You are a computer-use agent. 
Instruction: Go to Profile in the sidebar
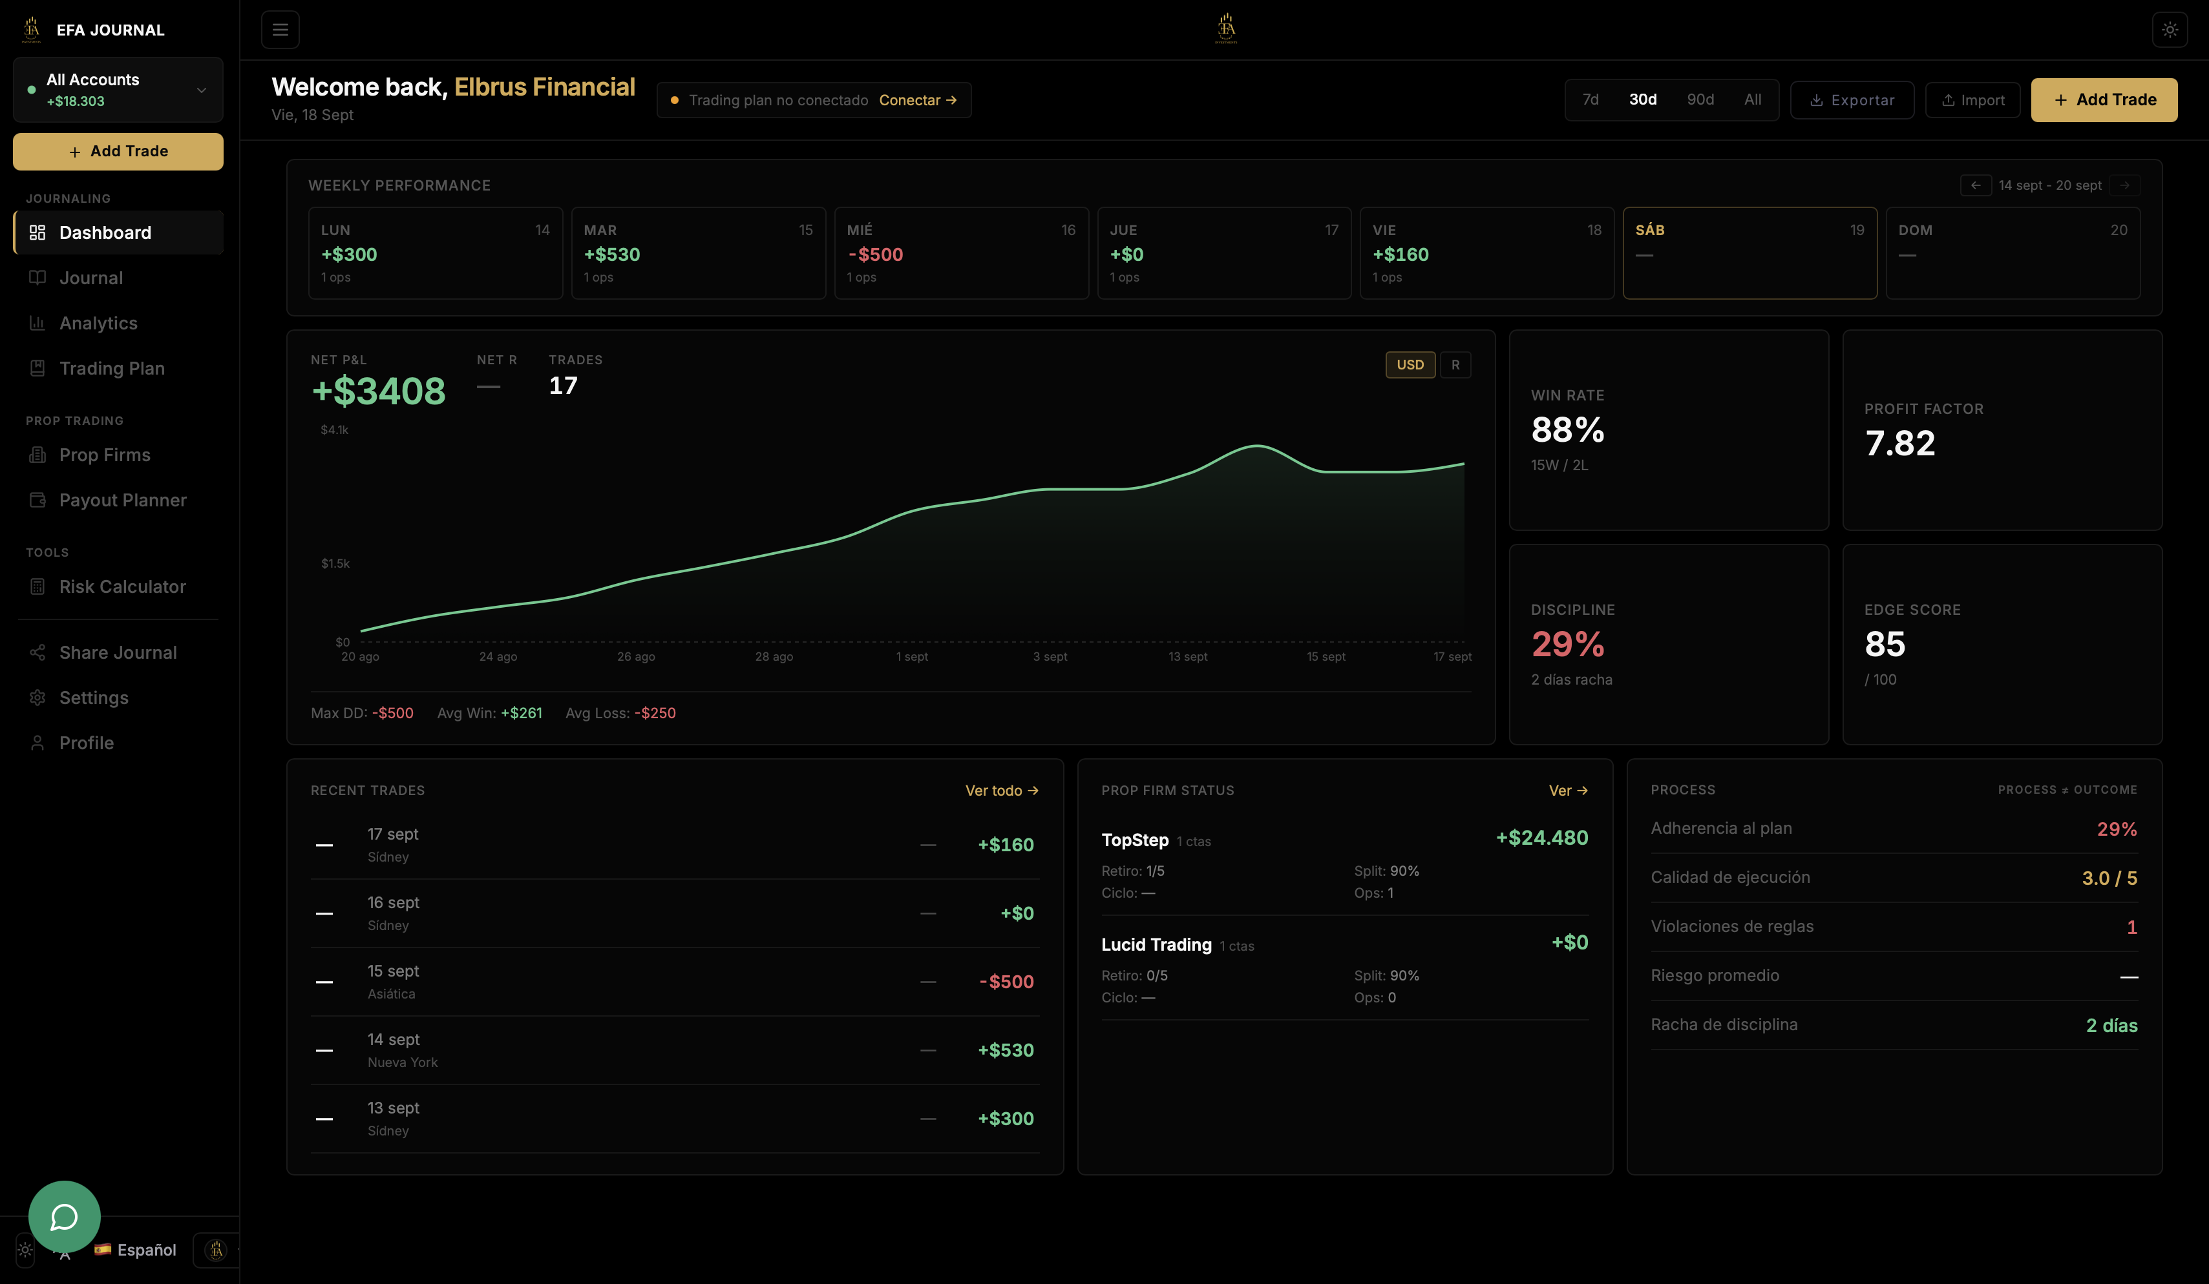coord(118,743)
